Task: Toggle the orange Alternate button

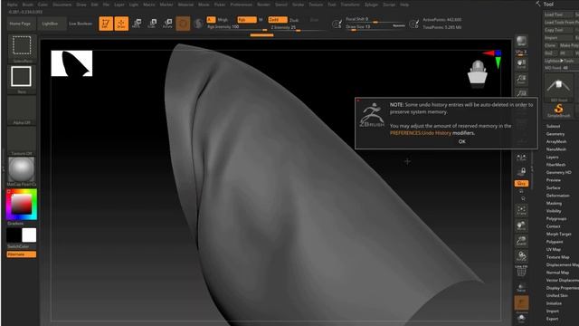Action: click(22, 254)
